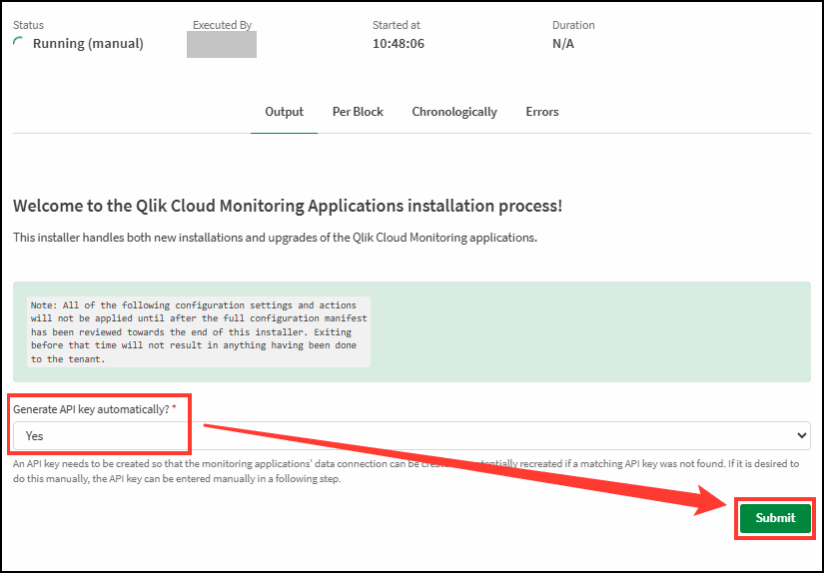
Task: View the Errors tab
Action: tap(542, 112)
